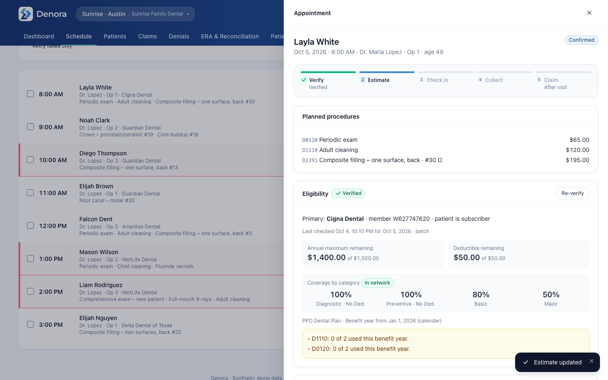This screenshot has width=608, height=380.
Task: Open the Liam Rodriguez appointment row
Action: [151, 292]
